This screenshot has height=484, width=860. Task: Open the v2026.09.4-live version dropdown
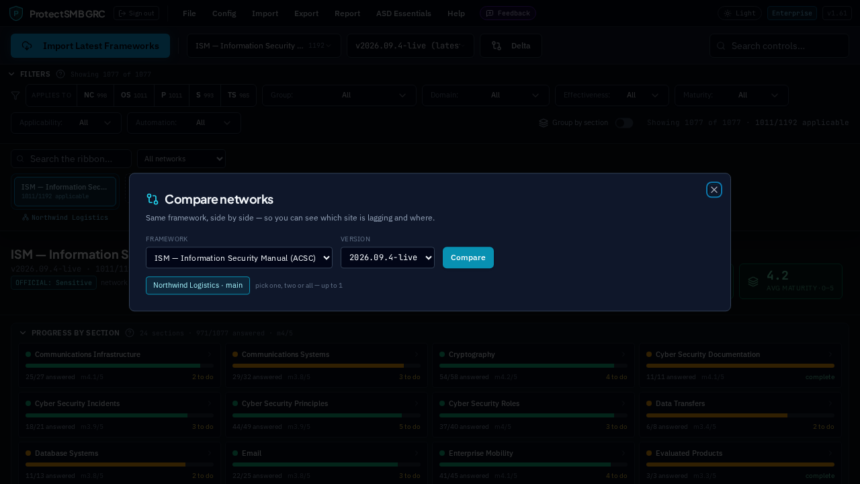pos(411,46)
